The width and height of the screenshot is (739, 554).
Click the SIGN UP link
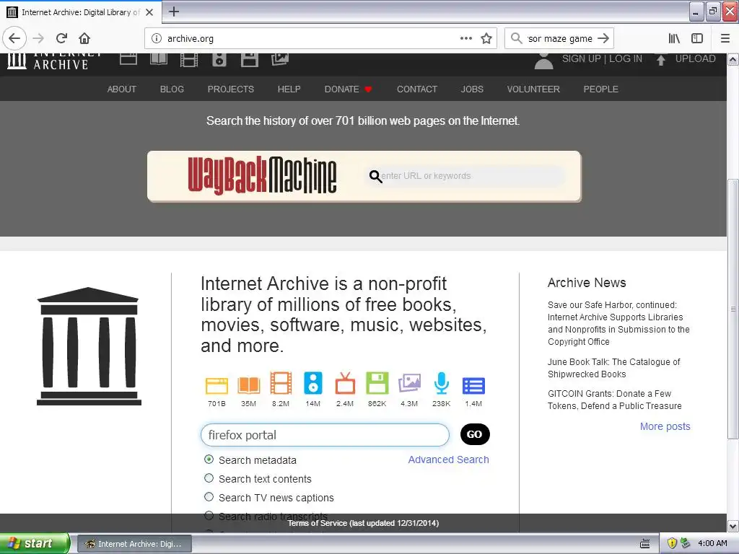pos(581,59)
